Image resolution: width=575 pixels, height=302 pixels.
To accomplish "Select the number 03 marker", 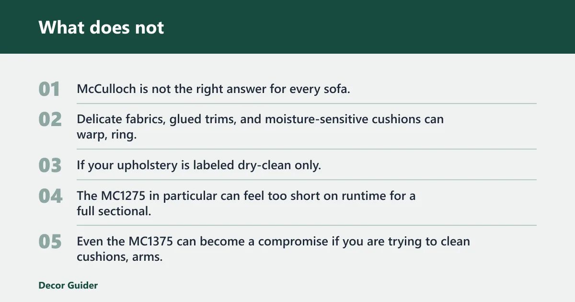I will click(x=50, y=165).
